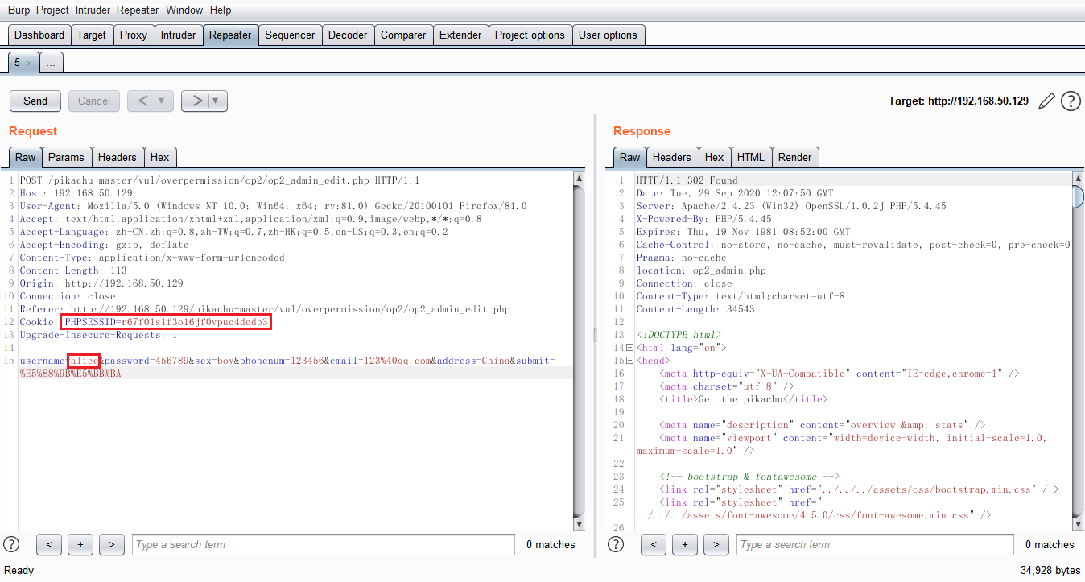Click the plus button in request search
The width and height of the screenshot is (1085, 582).
[80, 545]
